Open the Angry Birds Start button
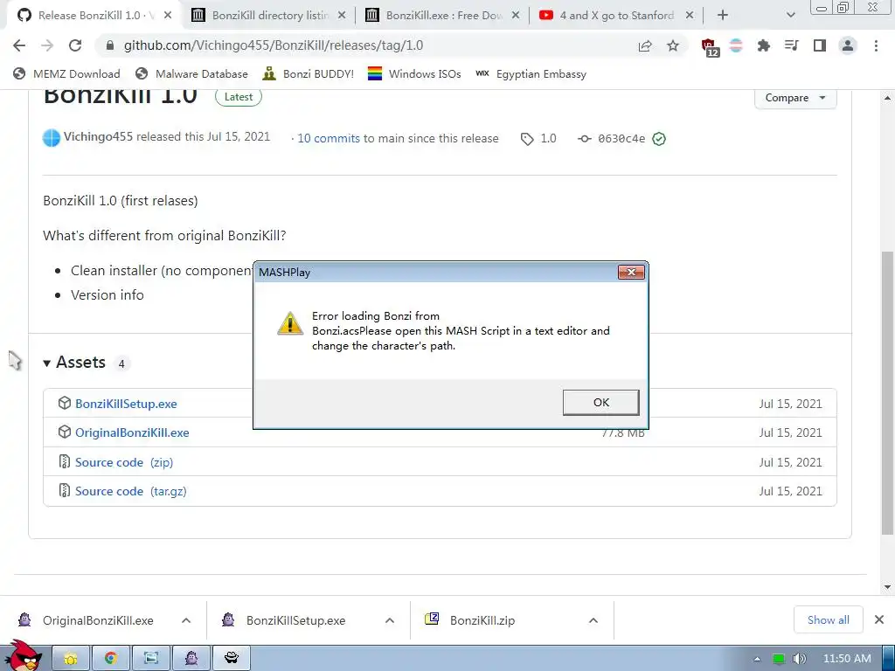 [x=23, y=656]
